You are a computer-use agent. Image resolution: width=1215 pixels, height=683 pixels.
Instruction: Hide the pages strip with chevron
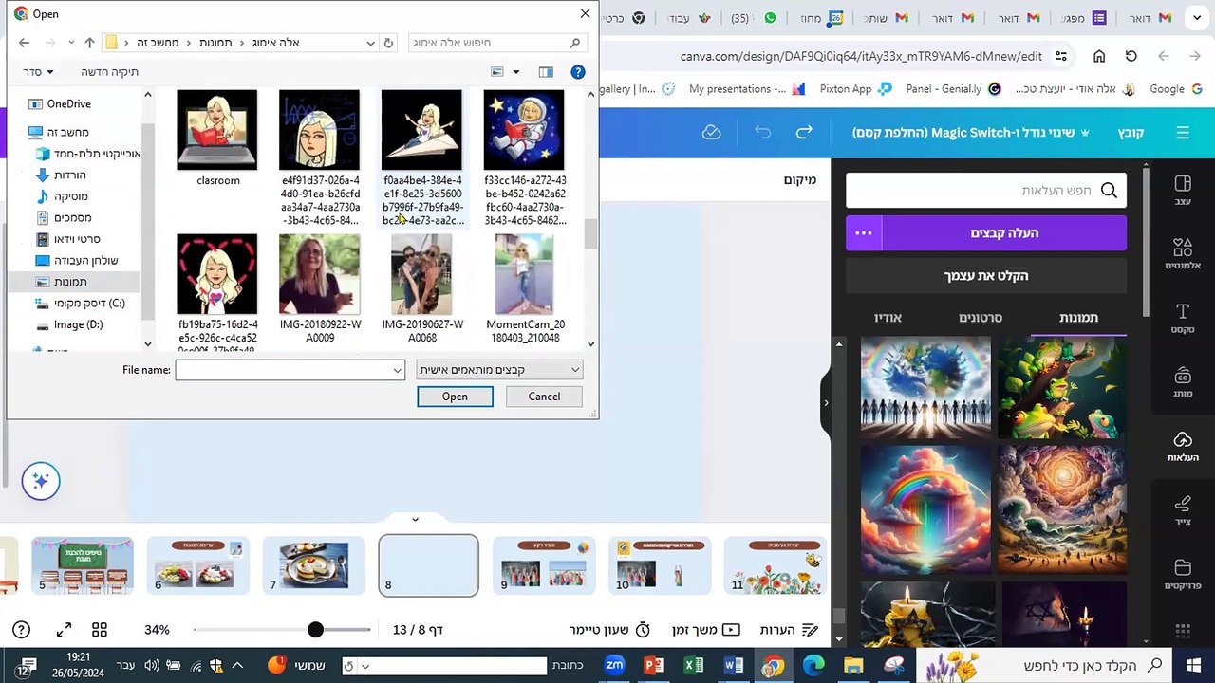pyautogui.click(x=415, y=519)
